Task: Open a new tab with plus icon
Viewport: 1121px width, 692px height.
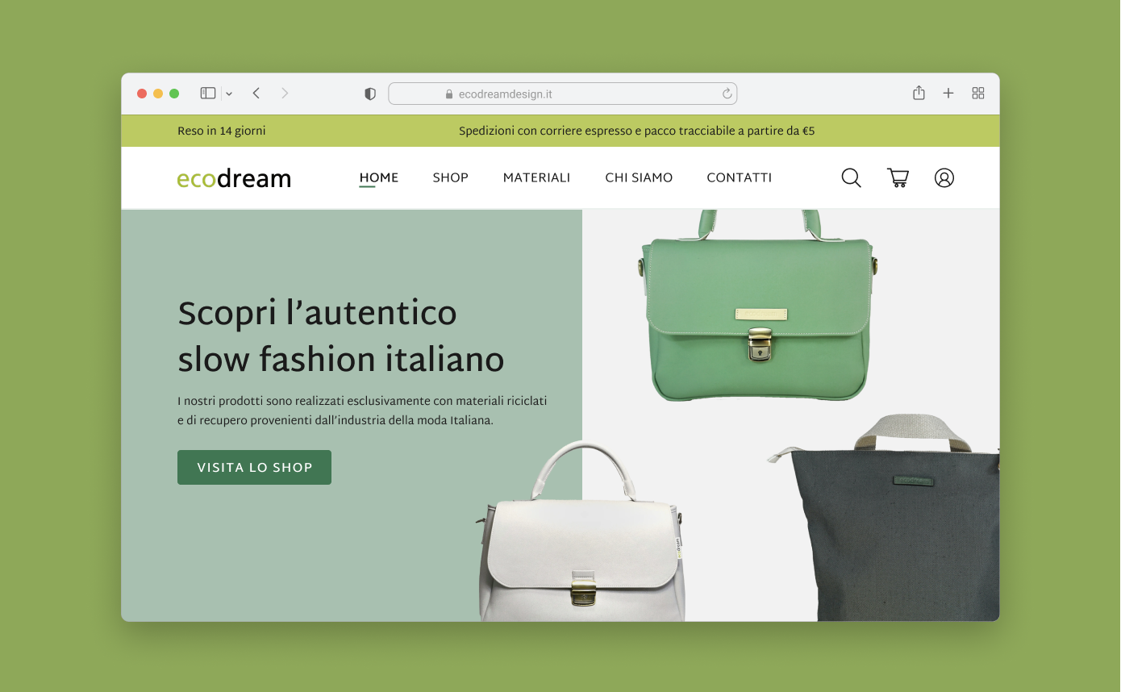Action: pyautogui.click(x=948, y=94)
